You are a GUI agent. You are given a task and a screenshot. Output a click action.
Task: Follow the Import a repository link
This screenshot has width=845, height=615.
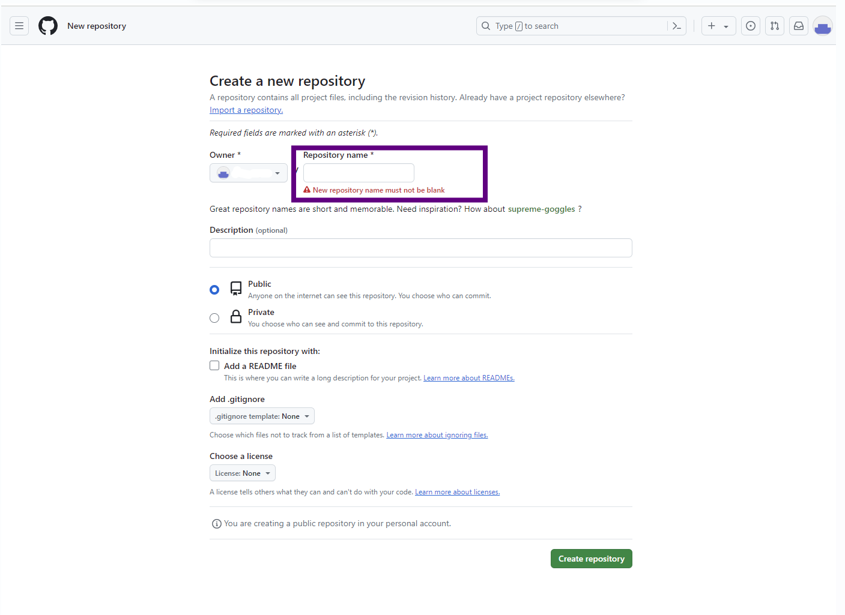pos(246,110)
